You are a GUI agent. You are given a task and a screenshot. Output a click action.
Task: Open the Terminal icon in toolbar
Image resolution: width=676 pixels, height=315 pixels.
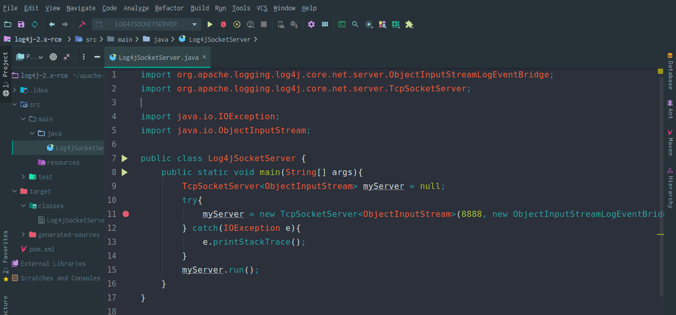342,24
